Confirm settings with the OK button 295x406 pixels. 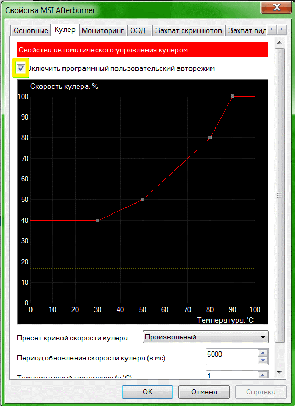(147, 392)
